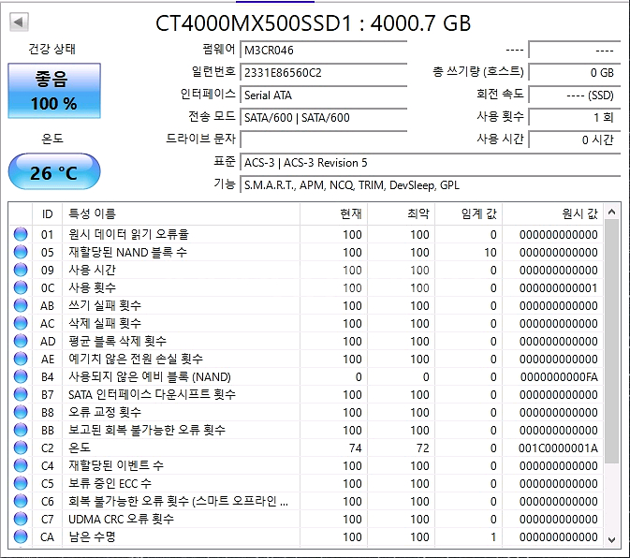The width and height of the screenshot is (630, 558).
Task: Click current value 74 in temperature row
Action: 355,448
